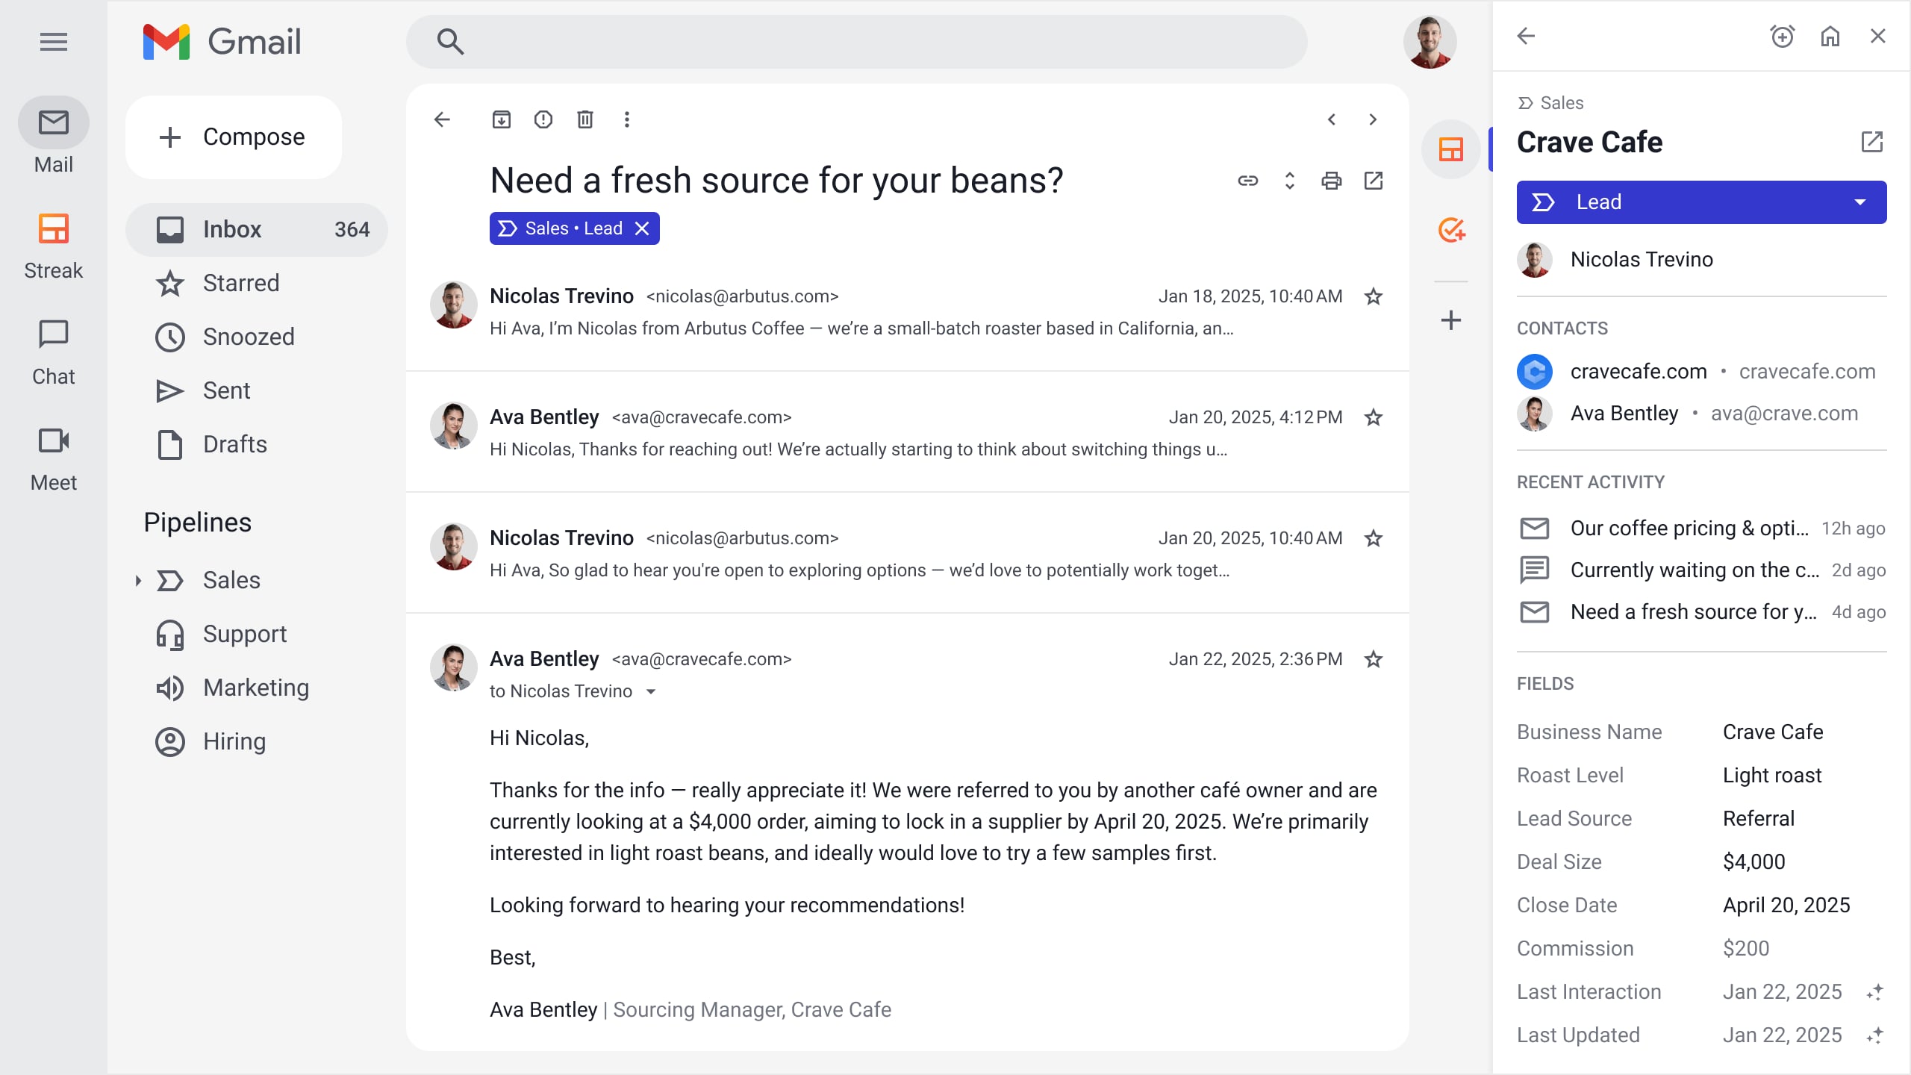Report spam using the exclamation icon
Screen dimensions: 1911x1075
tap(543, 119)
